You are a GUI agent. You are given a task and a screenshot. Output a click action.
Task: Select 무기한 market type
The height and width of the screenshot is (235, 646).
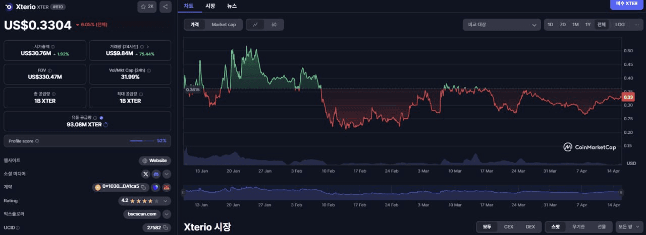click(x=579, y=227)
